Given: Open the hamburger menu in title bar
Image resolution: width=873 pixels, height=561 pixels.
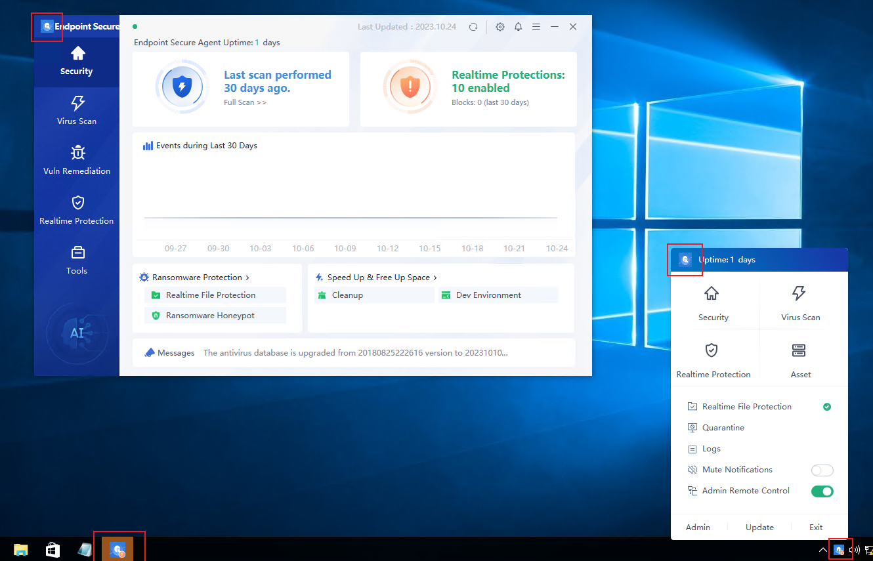Looking at the screenshot, I should pos(536,27).
